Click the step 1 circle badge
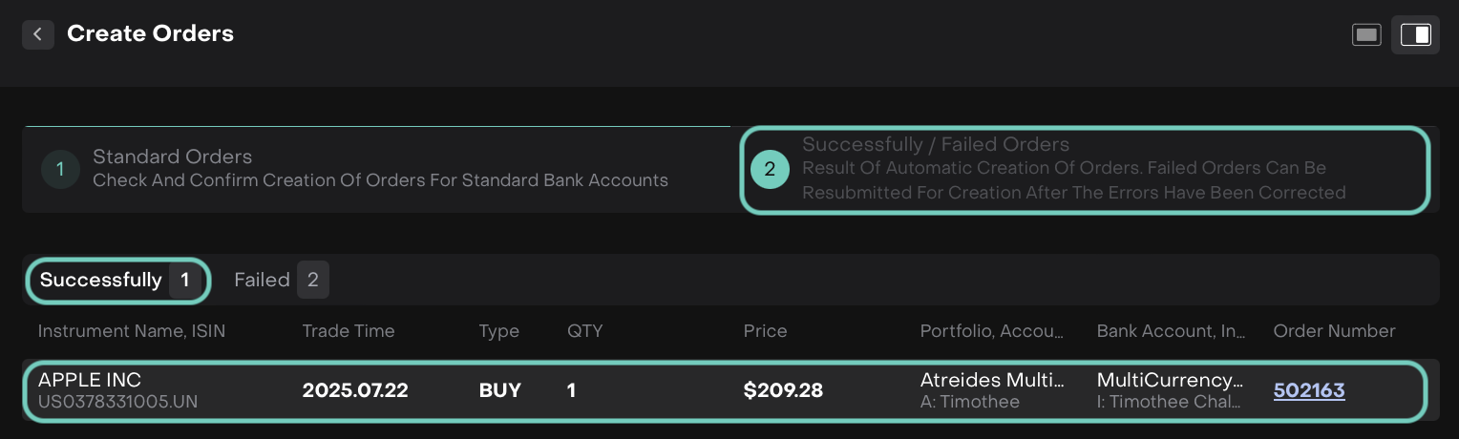 pyautogui.click(x=60, y=170)
